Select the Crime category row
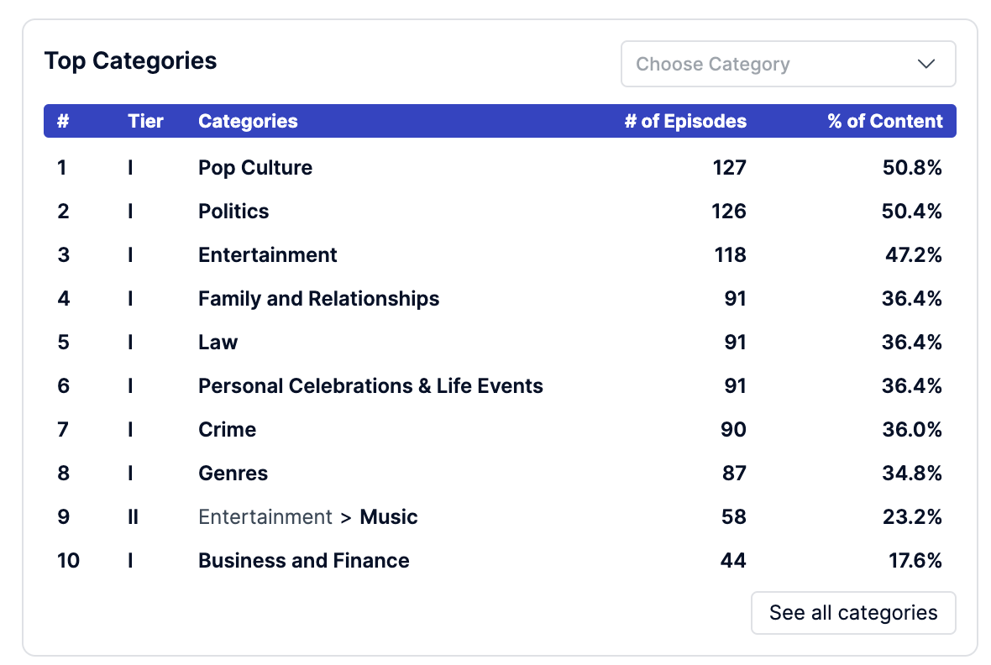This screenshot has height=665, width=991. pyautogui.click(x=500, y=429)
